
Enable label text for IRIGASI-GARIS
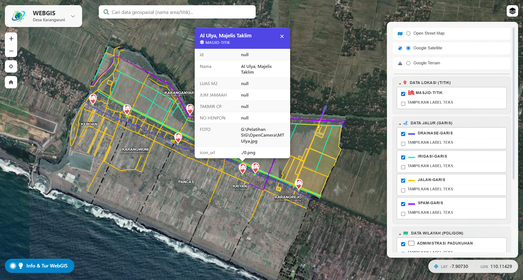[403, 167]
